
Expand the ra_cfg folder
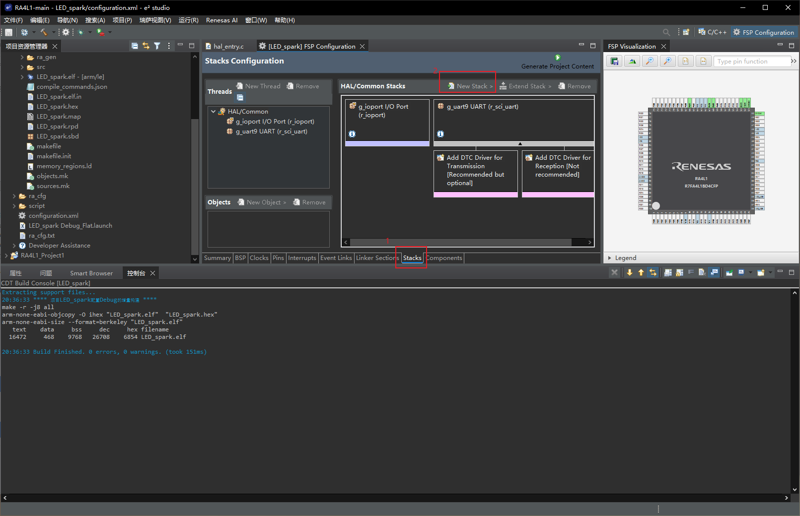pos(14,196)
